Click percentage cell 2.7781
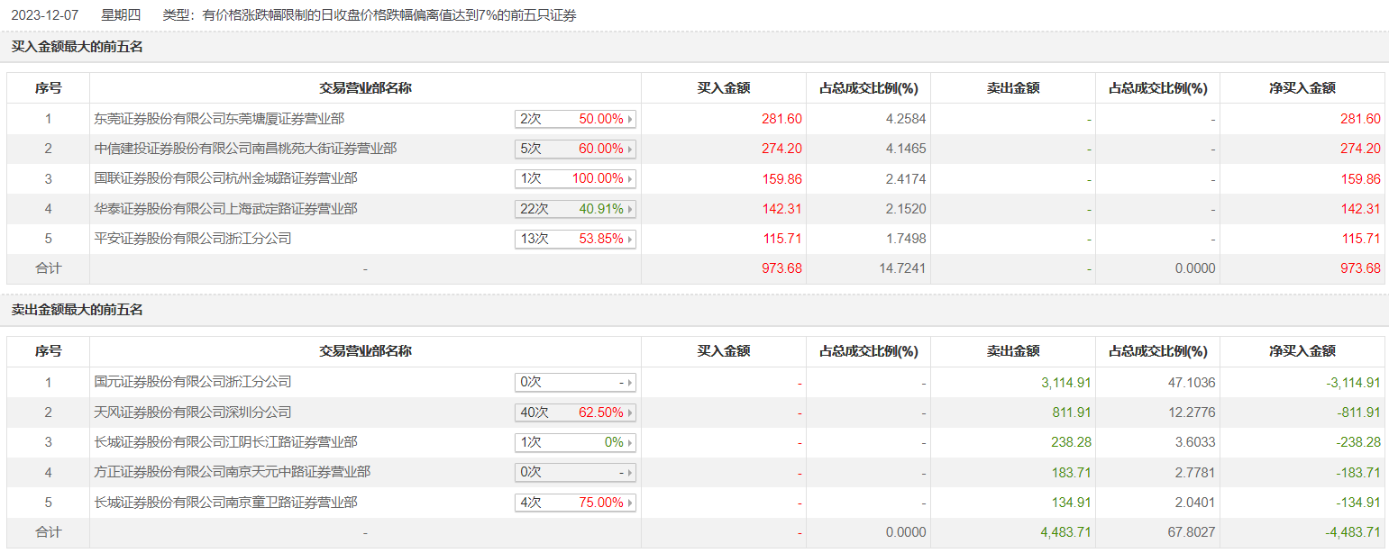This screenshot has height=553, width=1389. [x=1194, y=473]
